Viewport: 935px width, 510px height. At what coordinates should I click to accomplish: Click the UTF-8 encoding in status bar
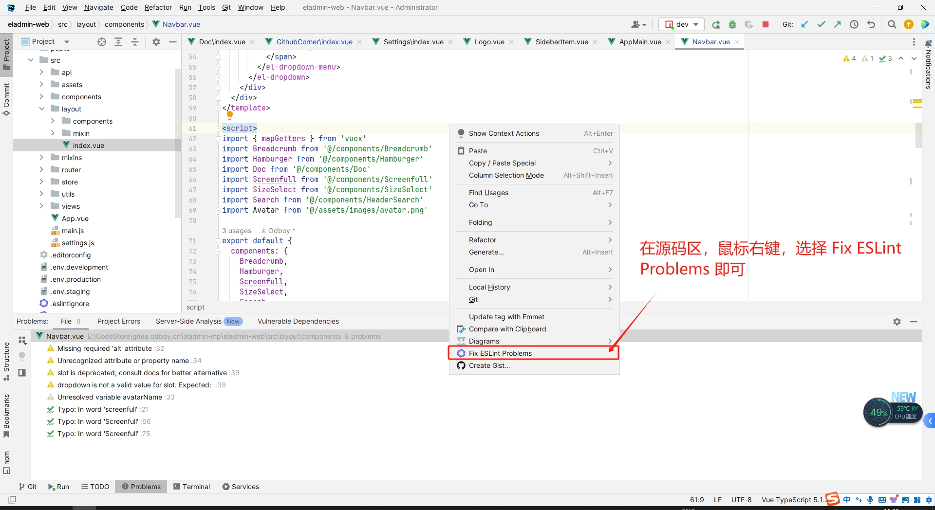[x=741, y=500]
